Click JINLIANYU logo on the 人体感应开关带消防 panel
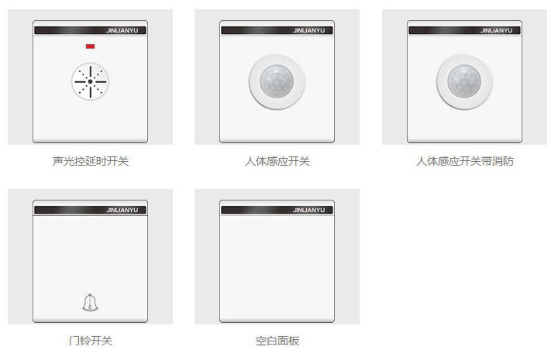This screenshot has width=558, height=360. click(x=497, y=30)
